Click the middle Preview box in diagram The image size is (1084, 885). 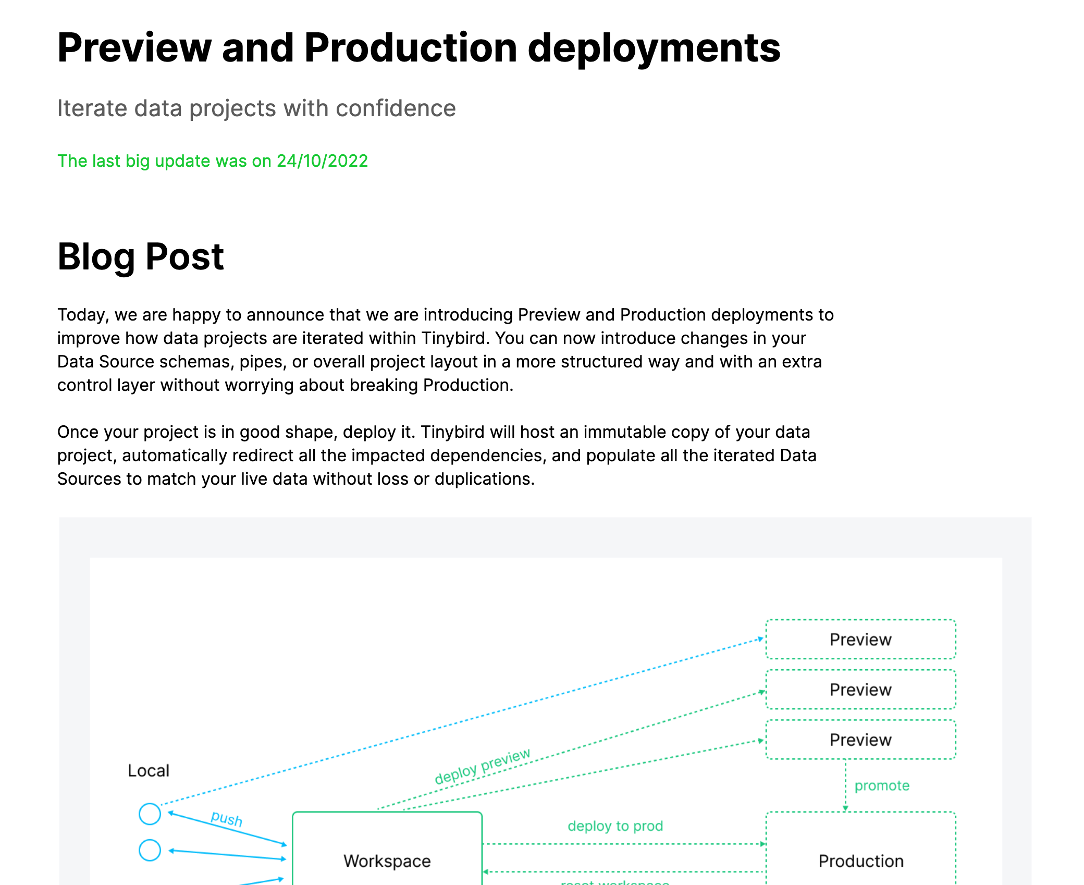[x=860, y=690]
